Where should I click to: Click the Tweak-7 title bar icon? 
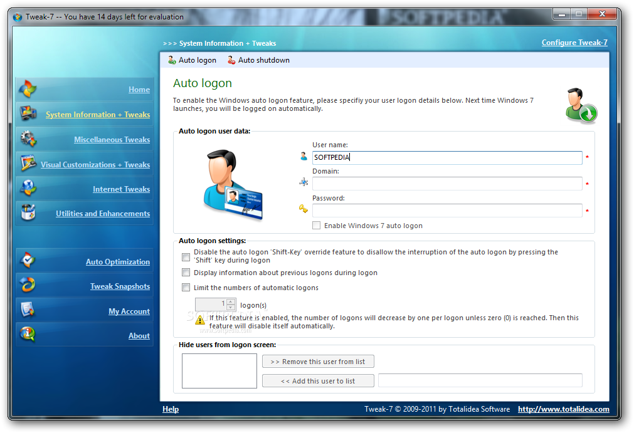[x=18, y=17]
